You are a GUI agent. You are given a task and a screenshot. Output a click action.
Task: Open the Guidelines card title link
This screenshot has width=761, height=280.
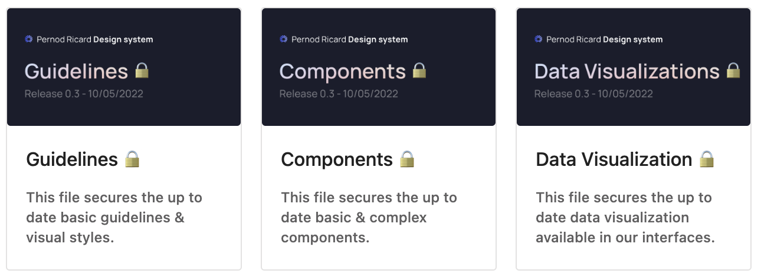(x=72, y=159)
